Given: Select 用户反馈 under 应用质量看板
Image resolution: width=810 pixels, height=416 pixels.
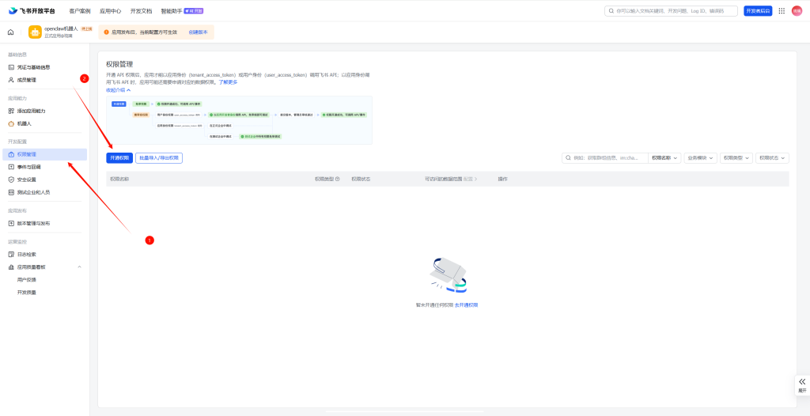Looking at the screenshot, I should pyautogui.click(x=27, y=279).
